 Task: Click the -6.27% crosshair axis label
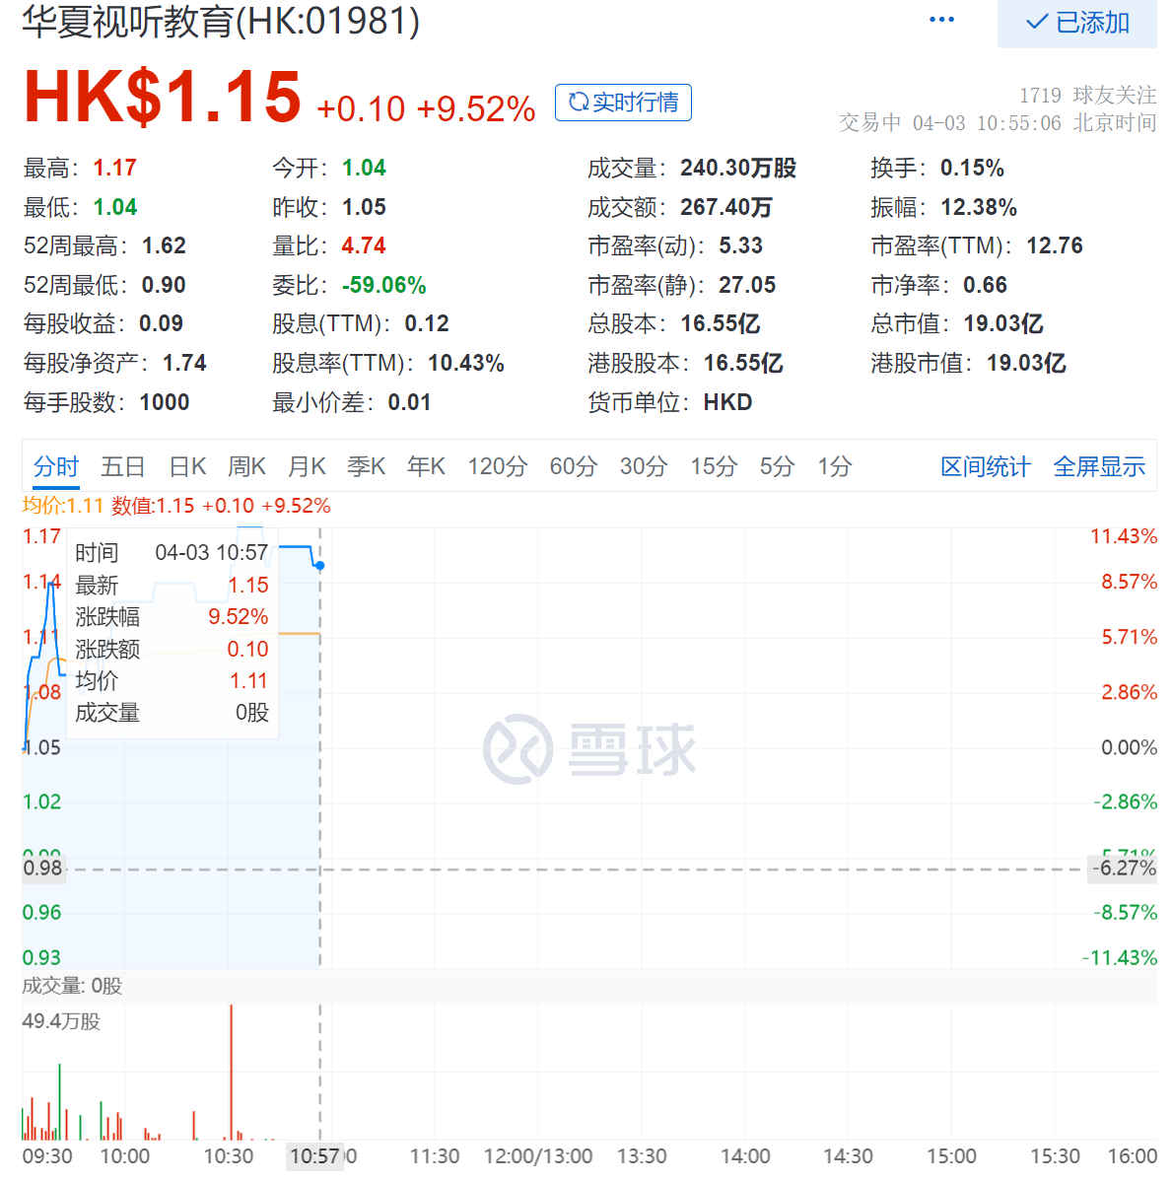[1124, 869]
